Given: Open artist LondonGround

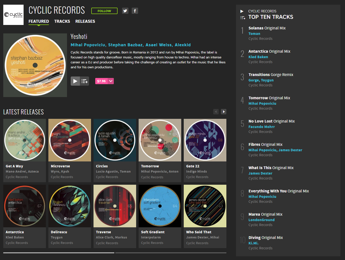Looking at the screenshot, I should [x=261, y=220].
